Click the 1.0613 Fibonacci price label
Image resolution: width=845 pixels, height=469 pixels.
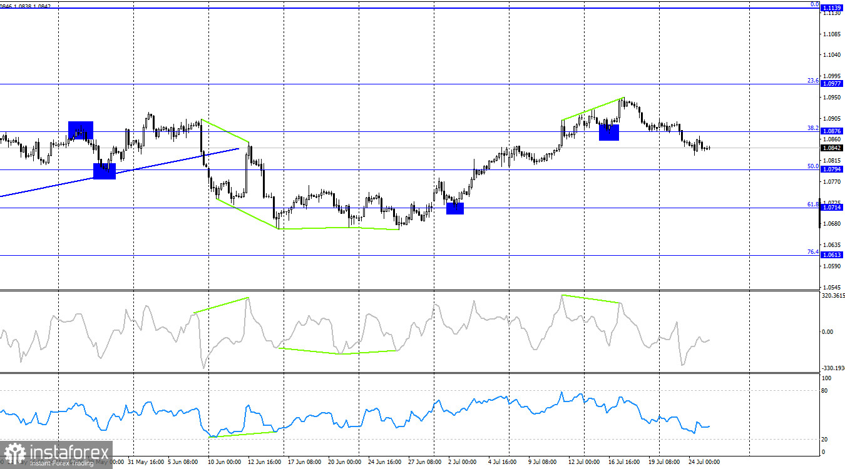coord(831,255)
